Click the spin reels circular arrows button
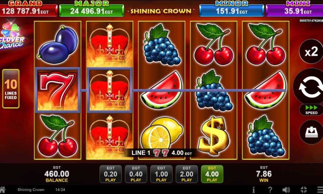This screenshot has height=194, width=323. tap(310, 87)
